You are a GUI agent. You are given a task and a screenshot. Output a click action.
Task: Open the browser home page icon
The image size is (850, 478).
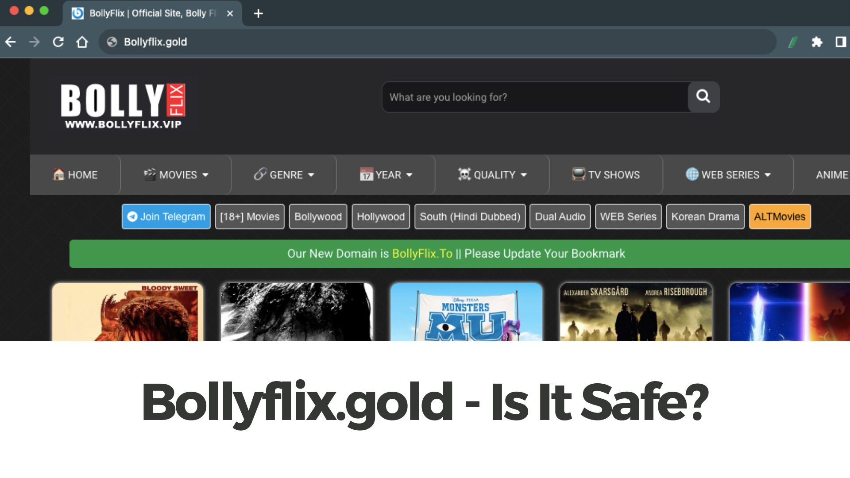(82, 42)
